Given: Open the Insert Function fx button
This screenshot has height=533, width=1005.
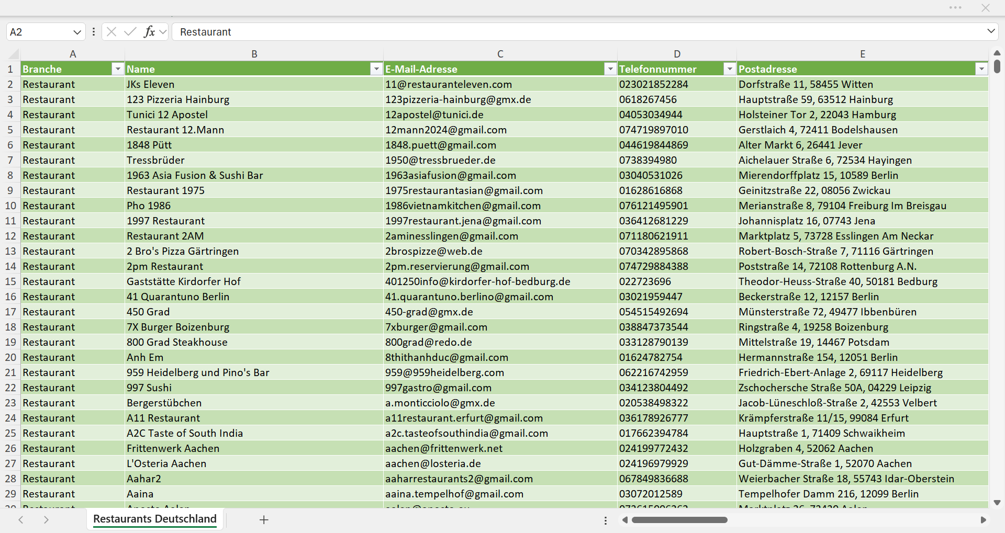Looking at the screenshot, I should [149, 32].
